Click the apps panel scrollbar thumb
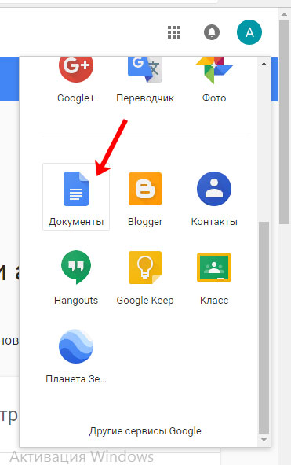The height and width of the screenshot is (465, 291). pos(264,328)
